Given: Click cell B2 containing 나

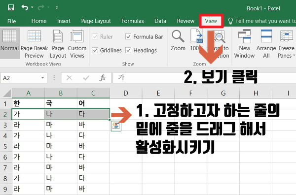Looking at the screenshot, I should click(x=61, y=114).
